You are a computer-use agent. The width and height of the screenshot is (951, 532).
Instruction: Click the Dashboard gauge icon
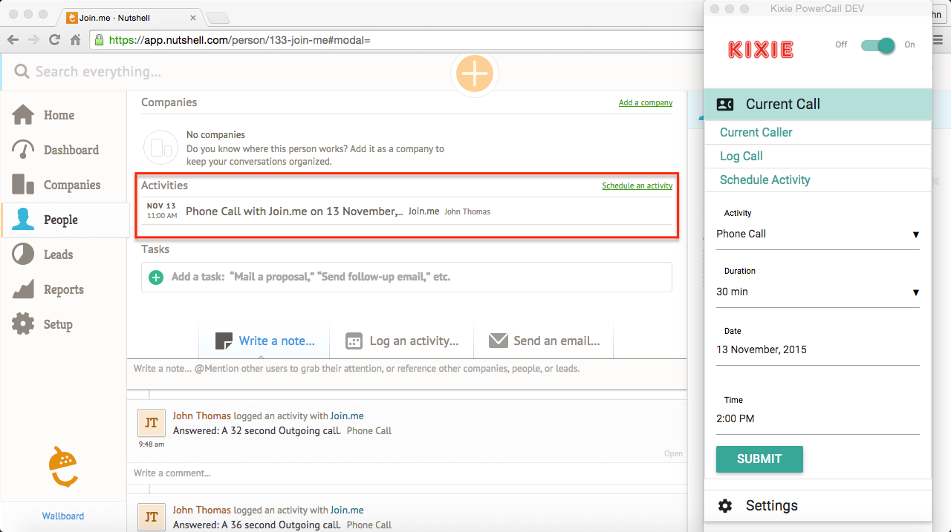(23, 150)
